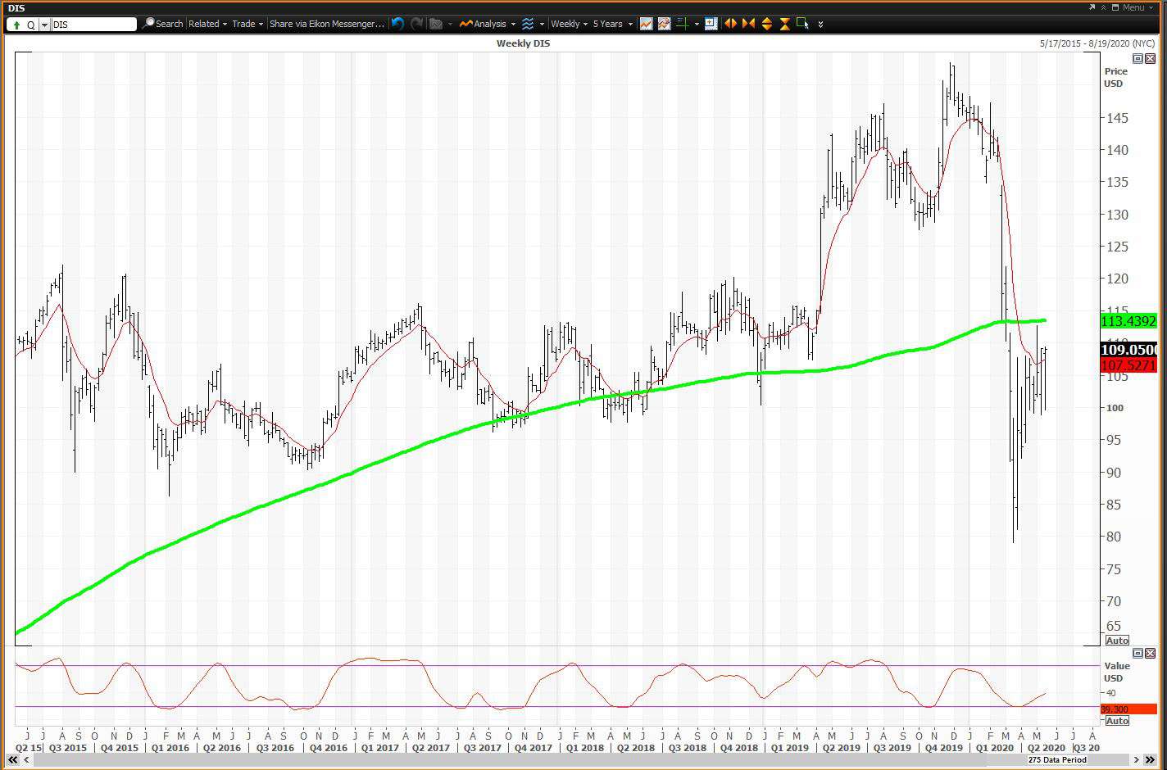Click the blue add-panel plus icon
Screen dimensions: 1167x770
tap(711, 24)
